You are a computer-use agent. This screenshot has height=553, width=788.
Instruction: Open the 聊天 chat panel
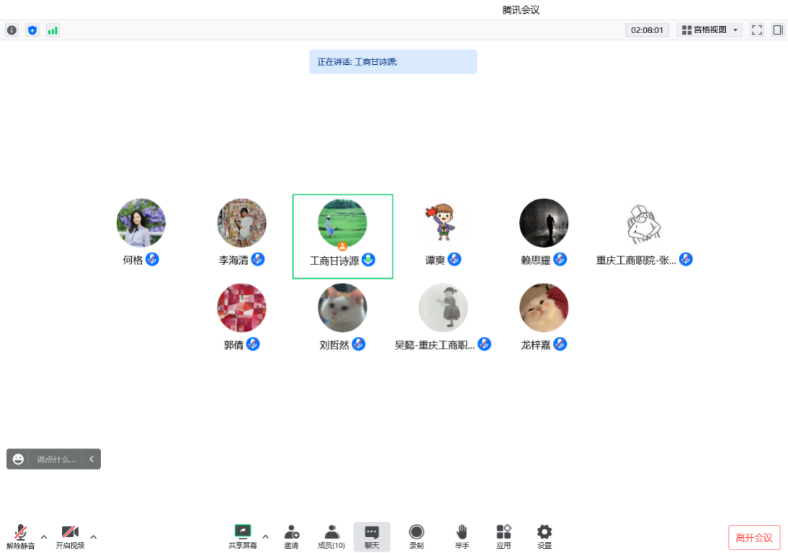[372, 536]
